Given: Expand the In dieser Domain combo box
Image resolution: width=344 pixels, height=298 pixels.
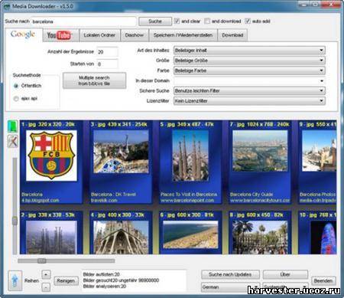Looking at the screenshot, I should coord(249,80).
